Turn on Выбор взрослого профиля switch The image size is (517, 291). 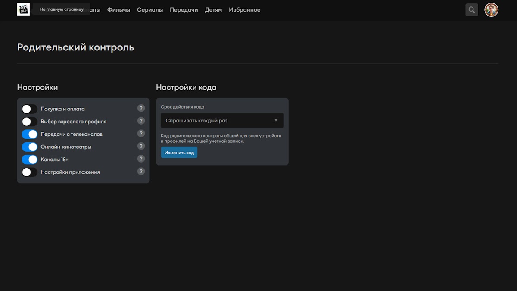pyautogui.click(x=30, y=122)
